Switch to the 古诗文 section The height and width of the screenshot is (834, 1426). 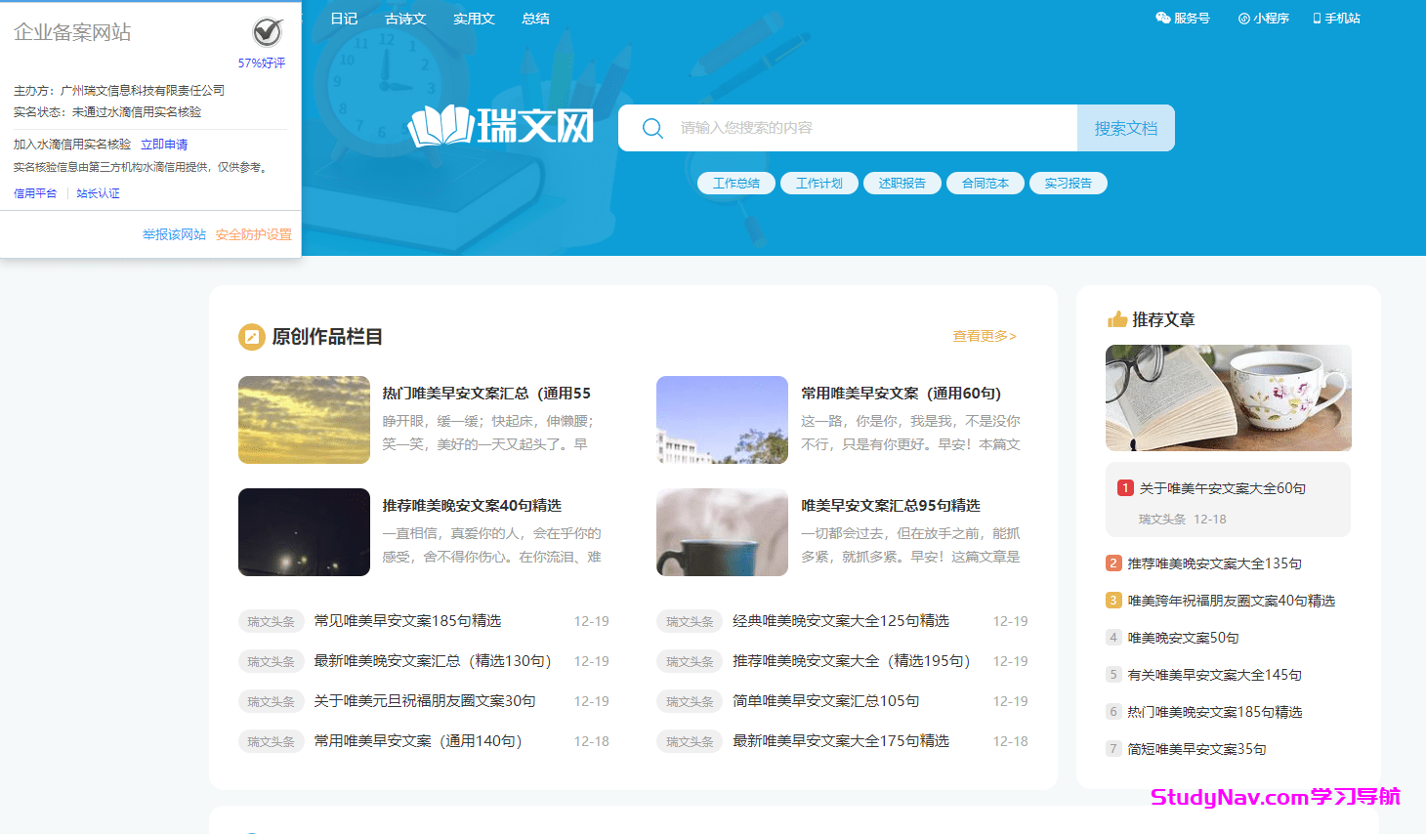pos(405,18)
